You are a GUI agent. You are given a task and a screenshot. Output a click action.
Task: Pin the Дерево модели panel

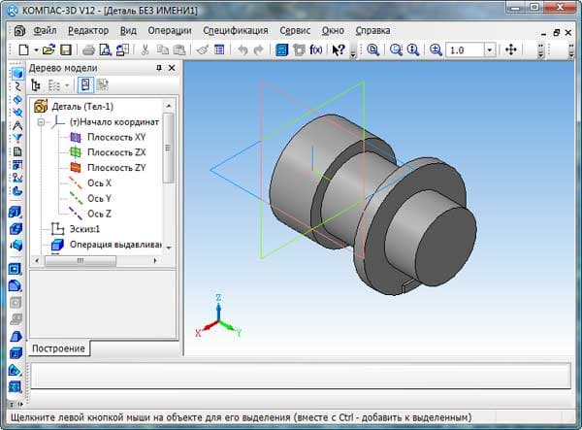[x=159, y=68]
